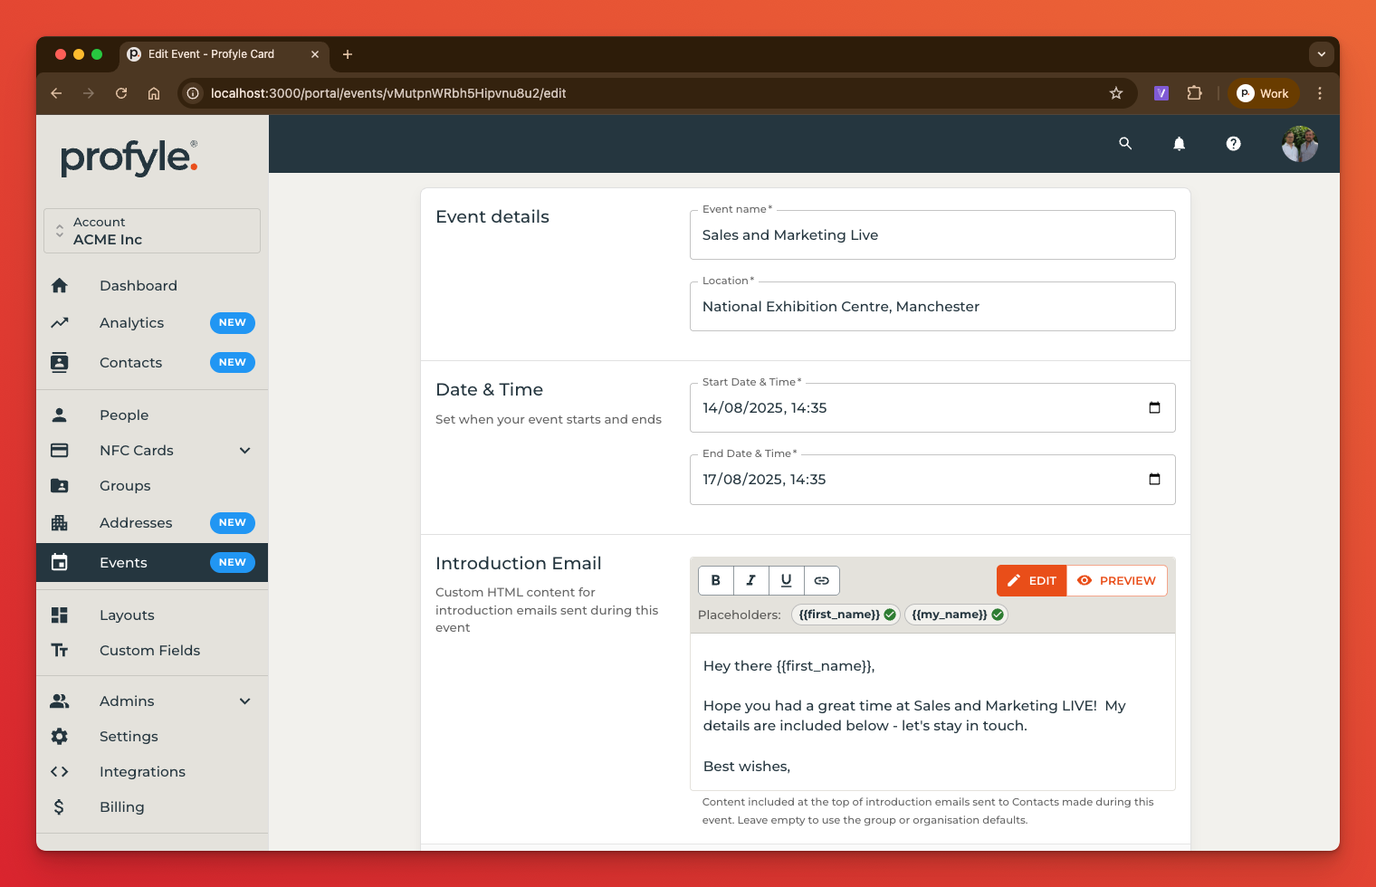Switch editor to Edit mode
Image resolution: width=1376 pixels, height=887 pixels.
point(1031,580)
